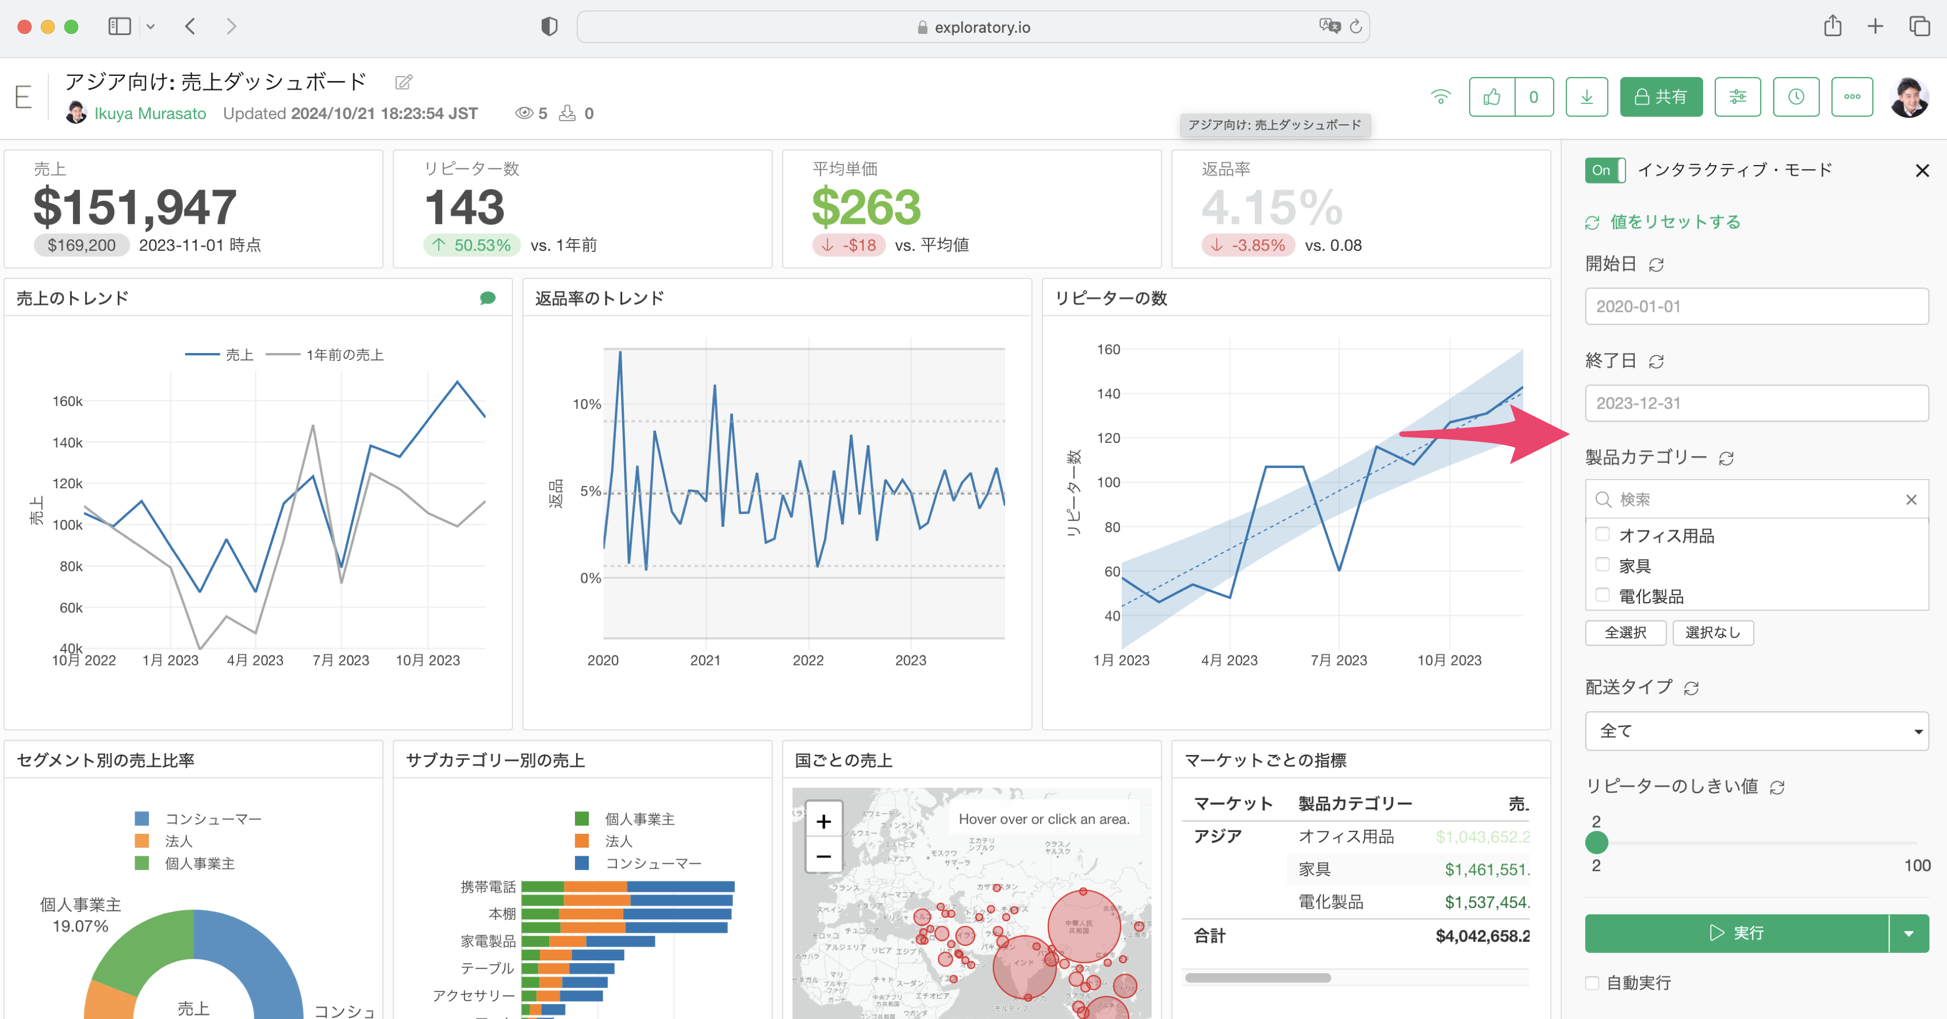1947x1019 pixels.
Task: Click the exploratory.io address bar
Action: click(x=973, y=27)
